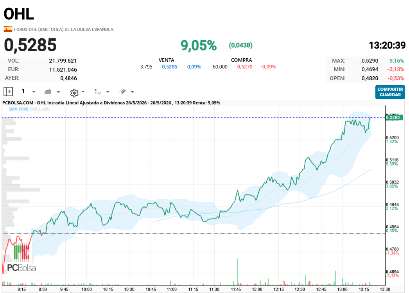Image resolution: width=409 pixels, height=293 pixels.
Task: Click the 0,5032 price axis label
Action: (392, 182)
